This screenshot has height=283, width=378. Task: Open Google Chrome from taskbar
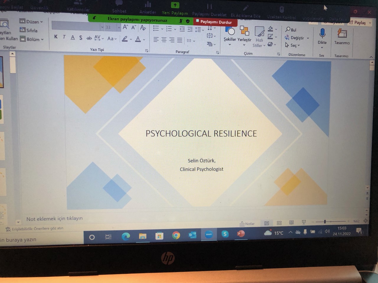coord(176,235)
